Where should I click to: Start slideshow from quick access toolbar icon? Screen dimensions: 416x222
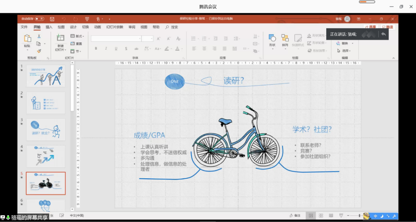pyautogui.click(x=87, y=19)
